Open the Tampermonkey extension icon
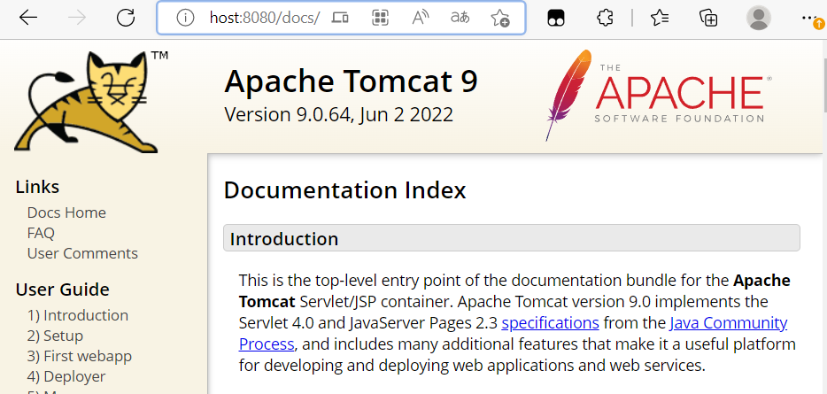Viewport: 827px width, 394px height. click(556, 18)
